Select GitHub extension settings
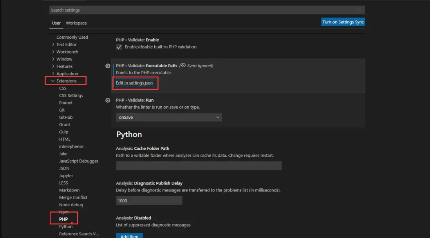The height and width of the screenshot is (238, 430). click(66, 117)
